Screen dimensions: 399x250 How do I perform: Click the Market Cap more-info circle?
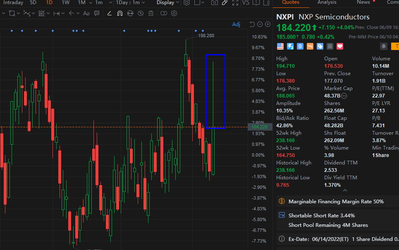click(x=344, y=96)
